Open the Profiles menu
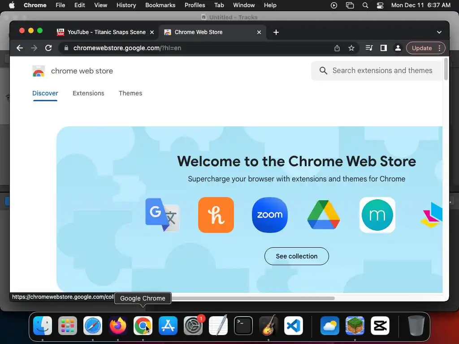The width and height of the screenshot is (459, 344). pos(195,5)
